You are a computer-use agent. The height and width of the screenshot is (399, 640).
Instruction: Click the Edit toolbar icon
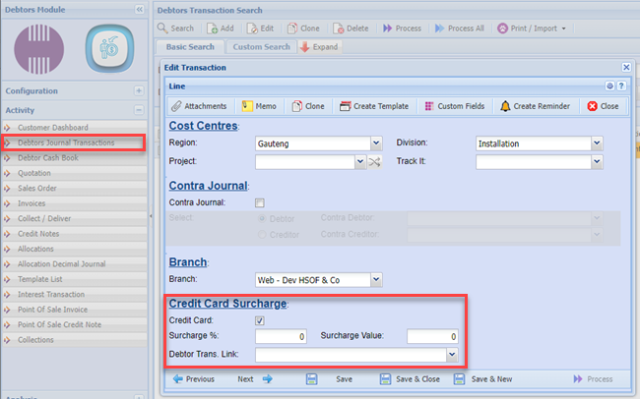point(252,28)
